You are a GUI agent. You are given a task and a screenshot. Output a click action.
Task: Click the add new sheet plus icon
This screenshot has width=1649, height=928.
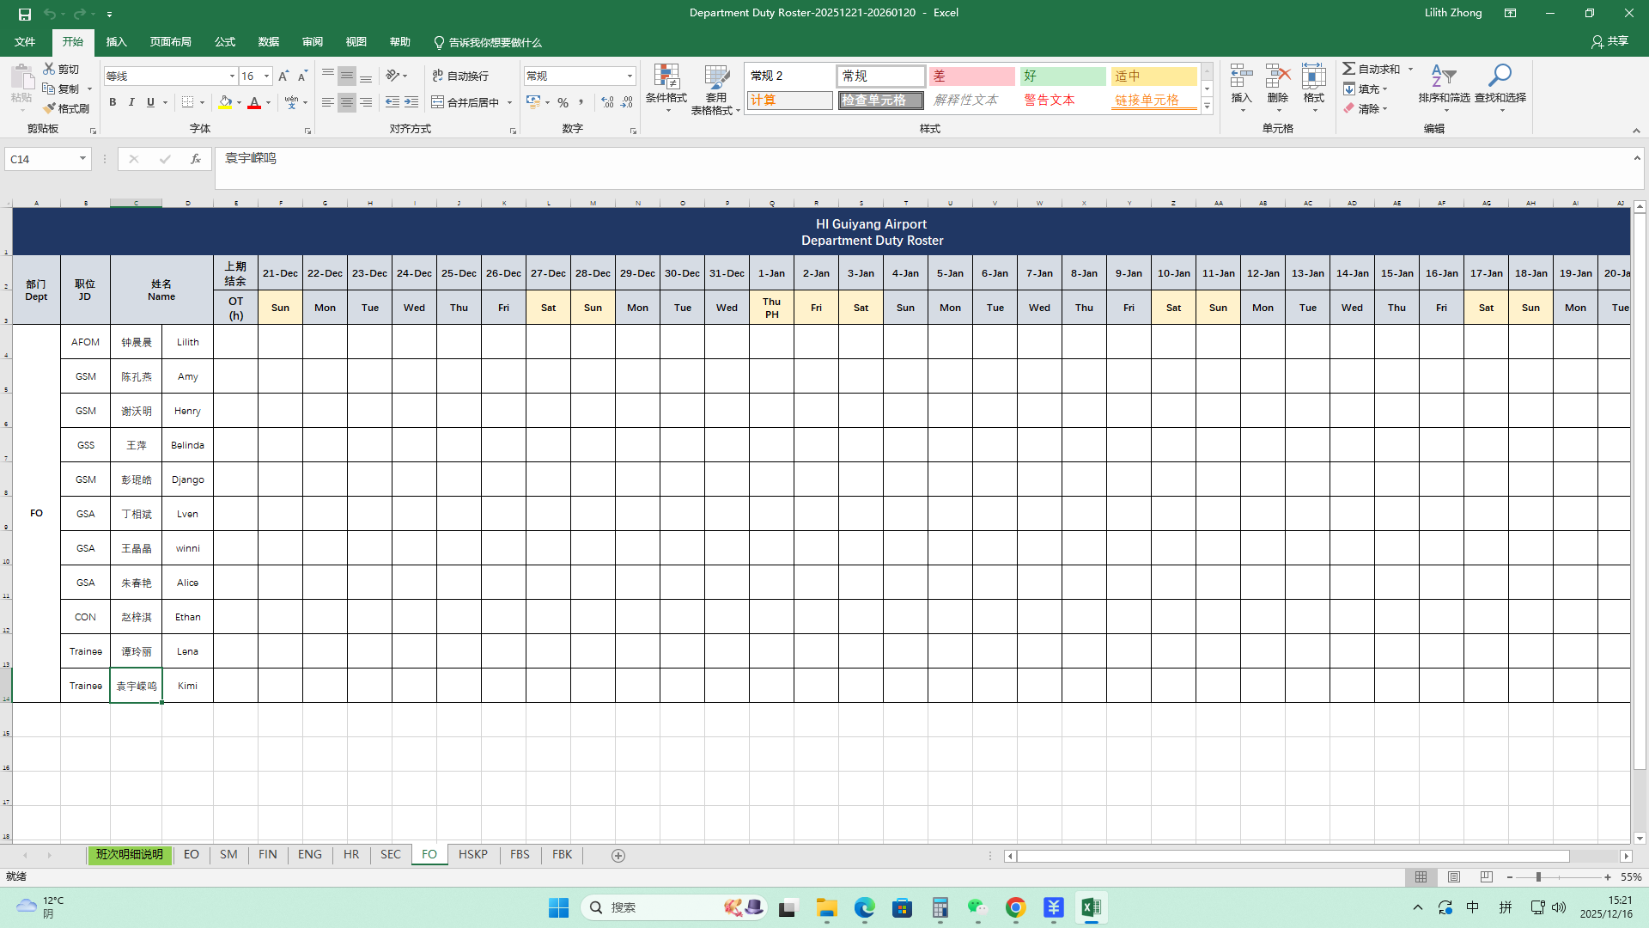click(x=618, y=855)
